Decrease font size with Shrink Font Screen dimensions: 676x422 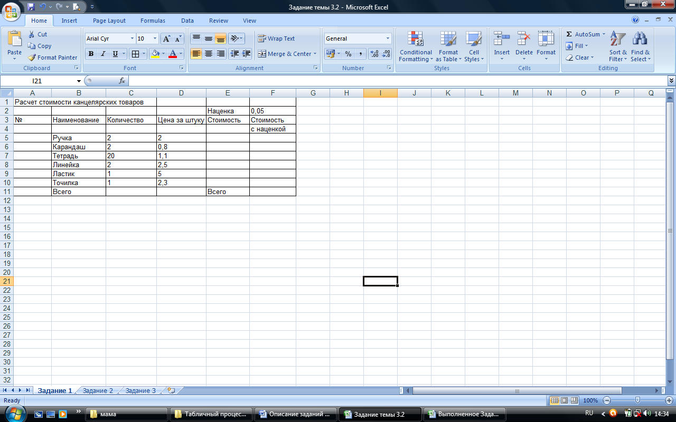pos(178,39)
